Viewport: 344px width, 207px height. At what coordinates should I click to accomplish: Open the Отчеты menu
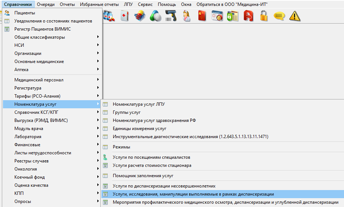pos(67,4)
